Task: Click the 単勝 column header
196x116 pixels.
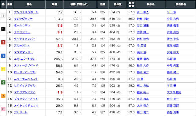Action: pyautogui.click(x=55, y=4)
